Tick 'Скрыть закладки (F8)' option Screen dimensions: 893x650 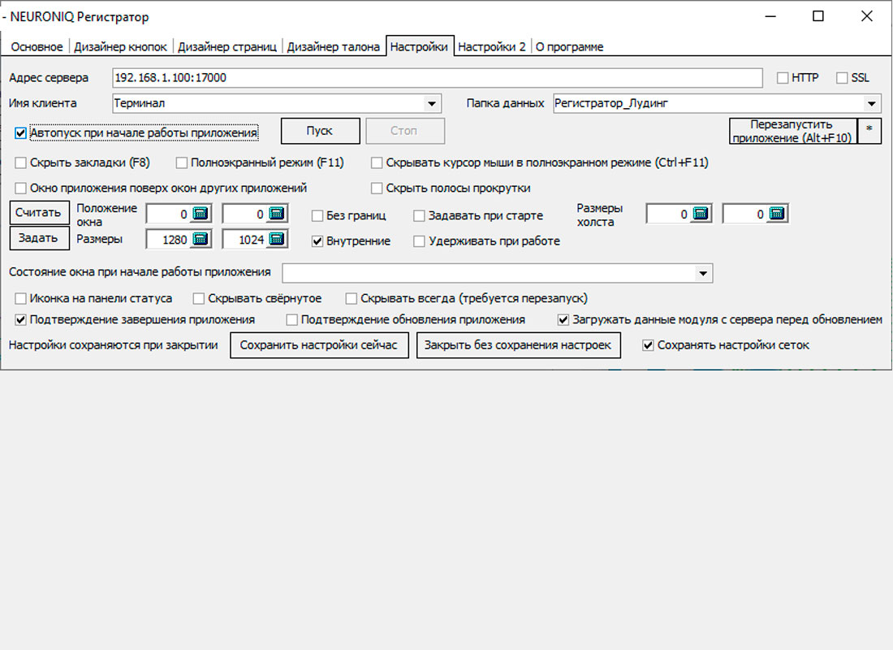[x=20, y=163]
